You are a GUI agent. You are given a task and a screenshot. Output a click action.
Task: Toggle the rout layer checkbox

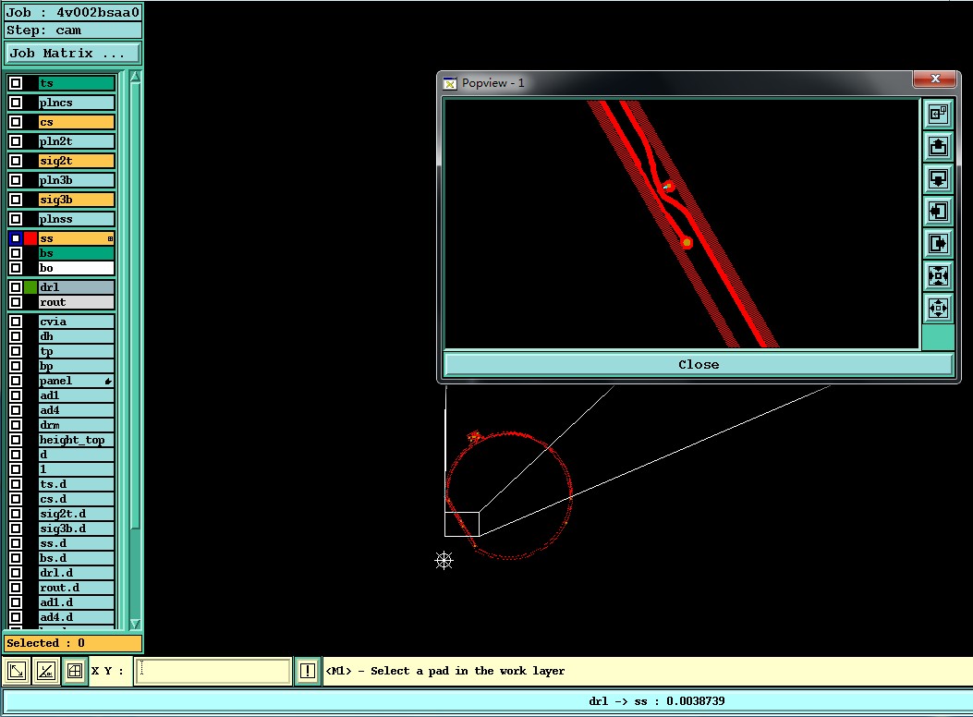[16, 302]
